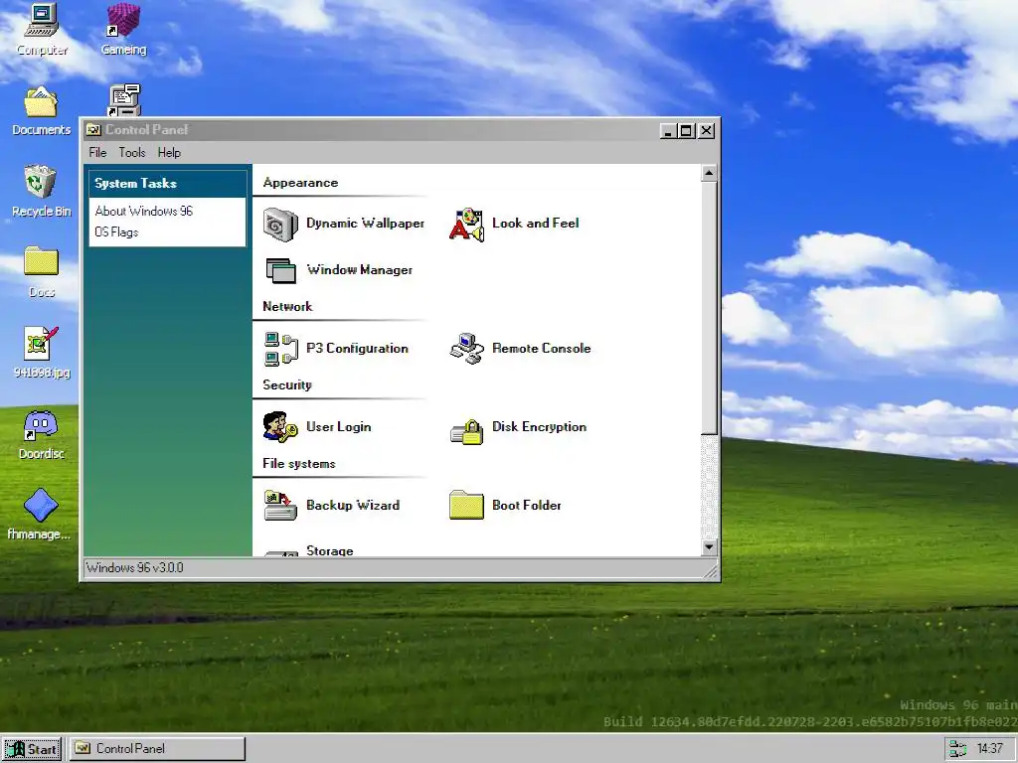Click the Dynamic Wallpaper label
1018x763 pixels.
point(365,224)
